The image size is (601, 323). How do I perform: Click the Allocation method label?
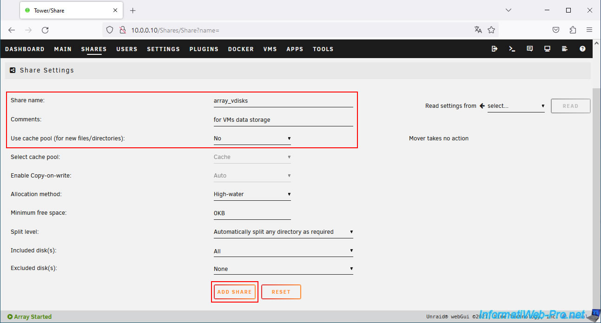[x=36, y=194]
